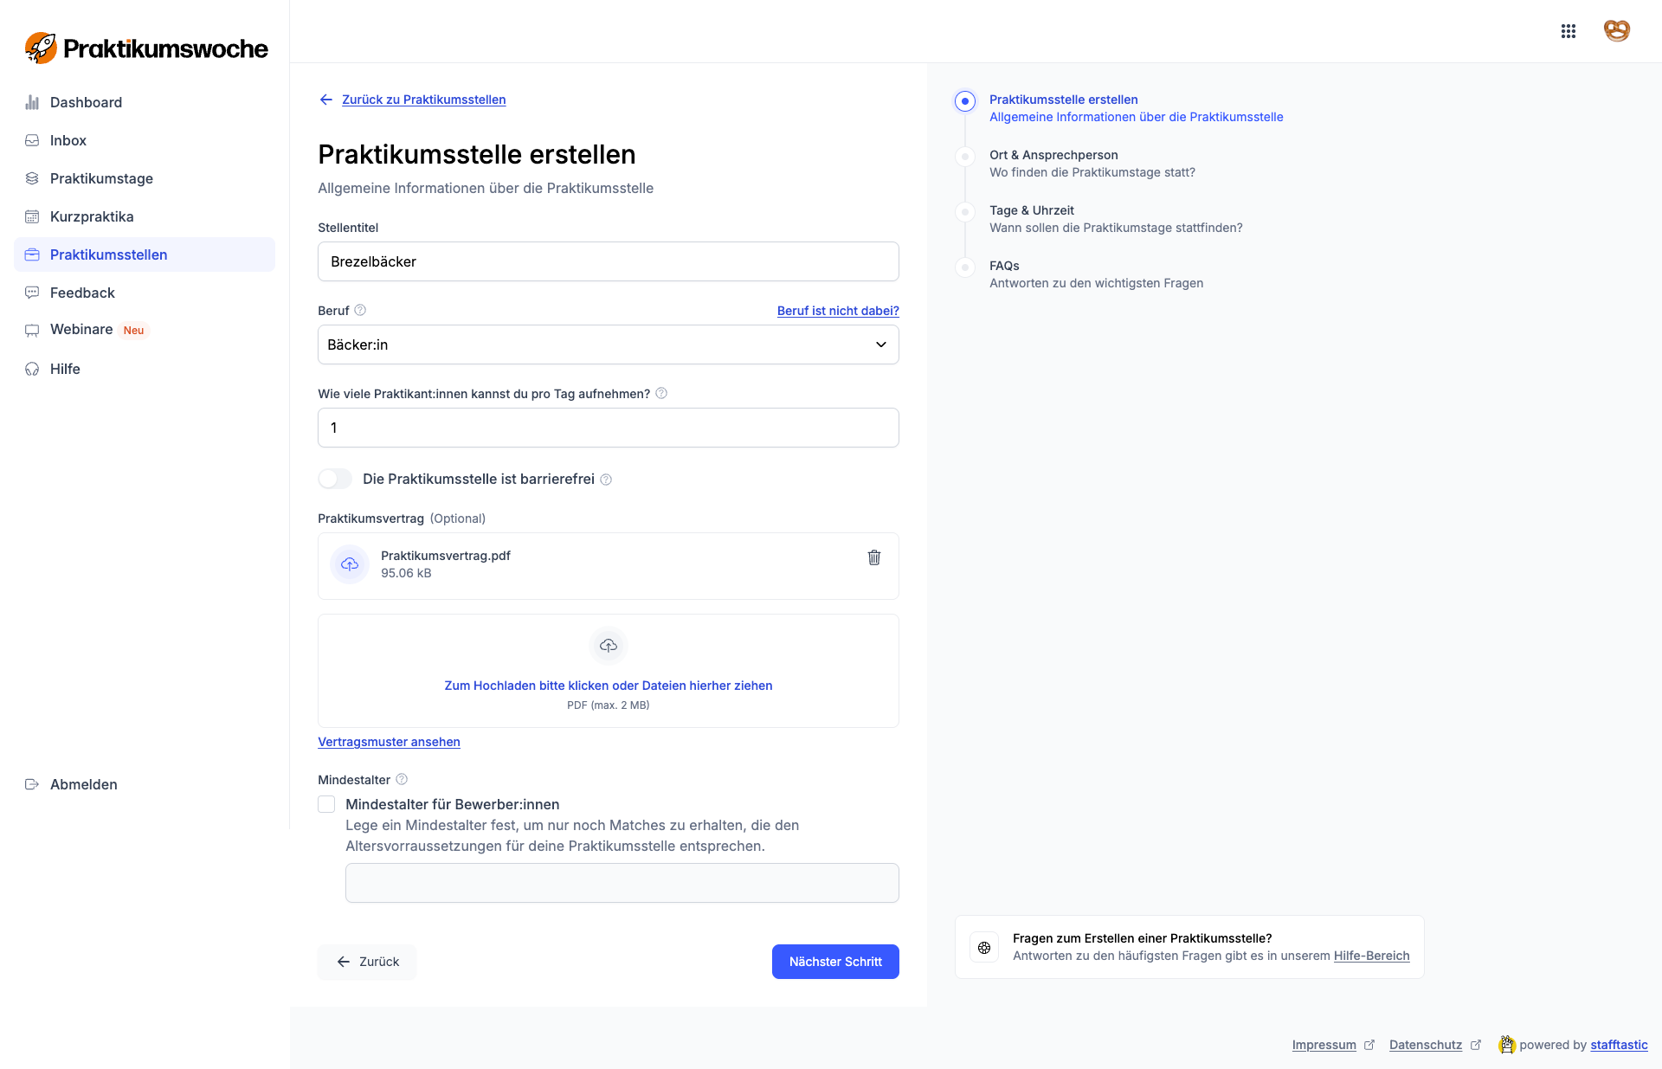
Task: Show help for Praktikant:innen per day question
Action: pyautogui.click(x=661, y=393)
